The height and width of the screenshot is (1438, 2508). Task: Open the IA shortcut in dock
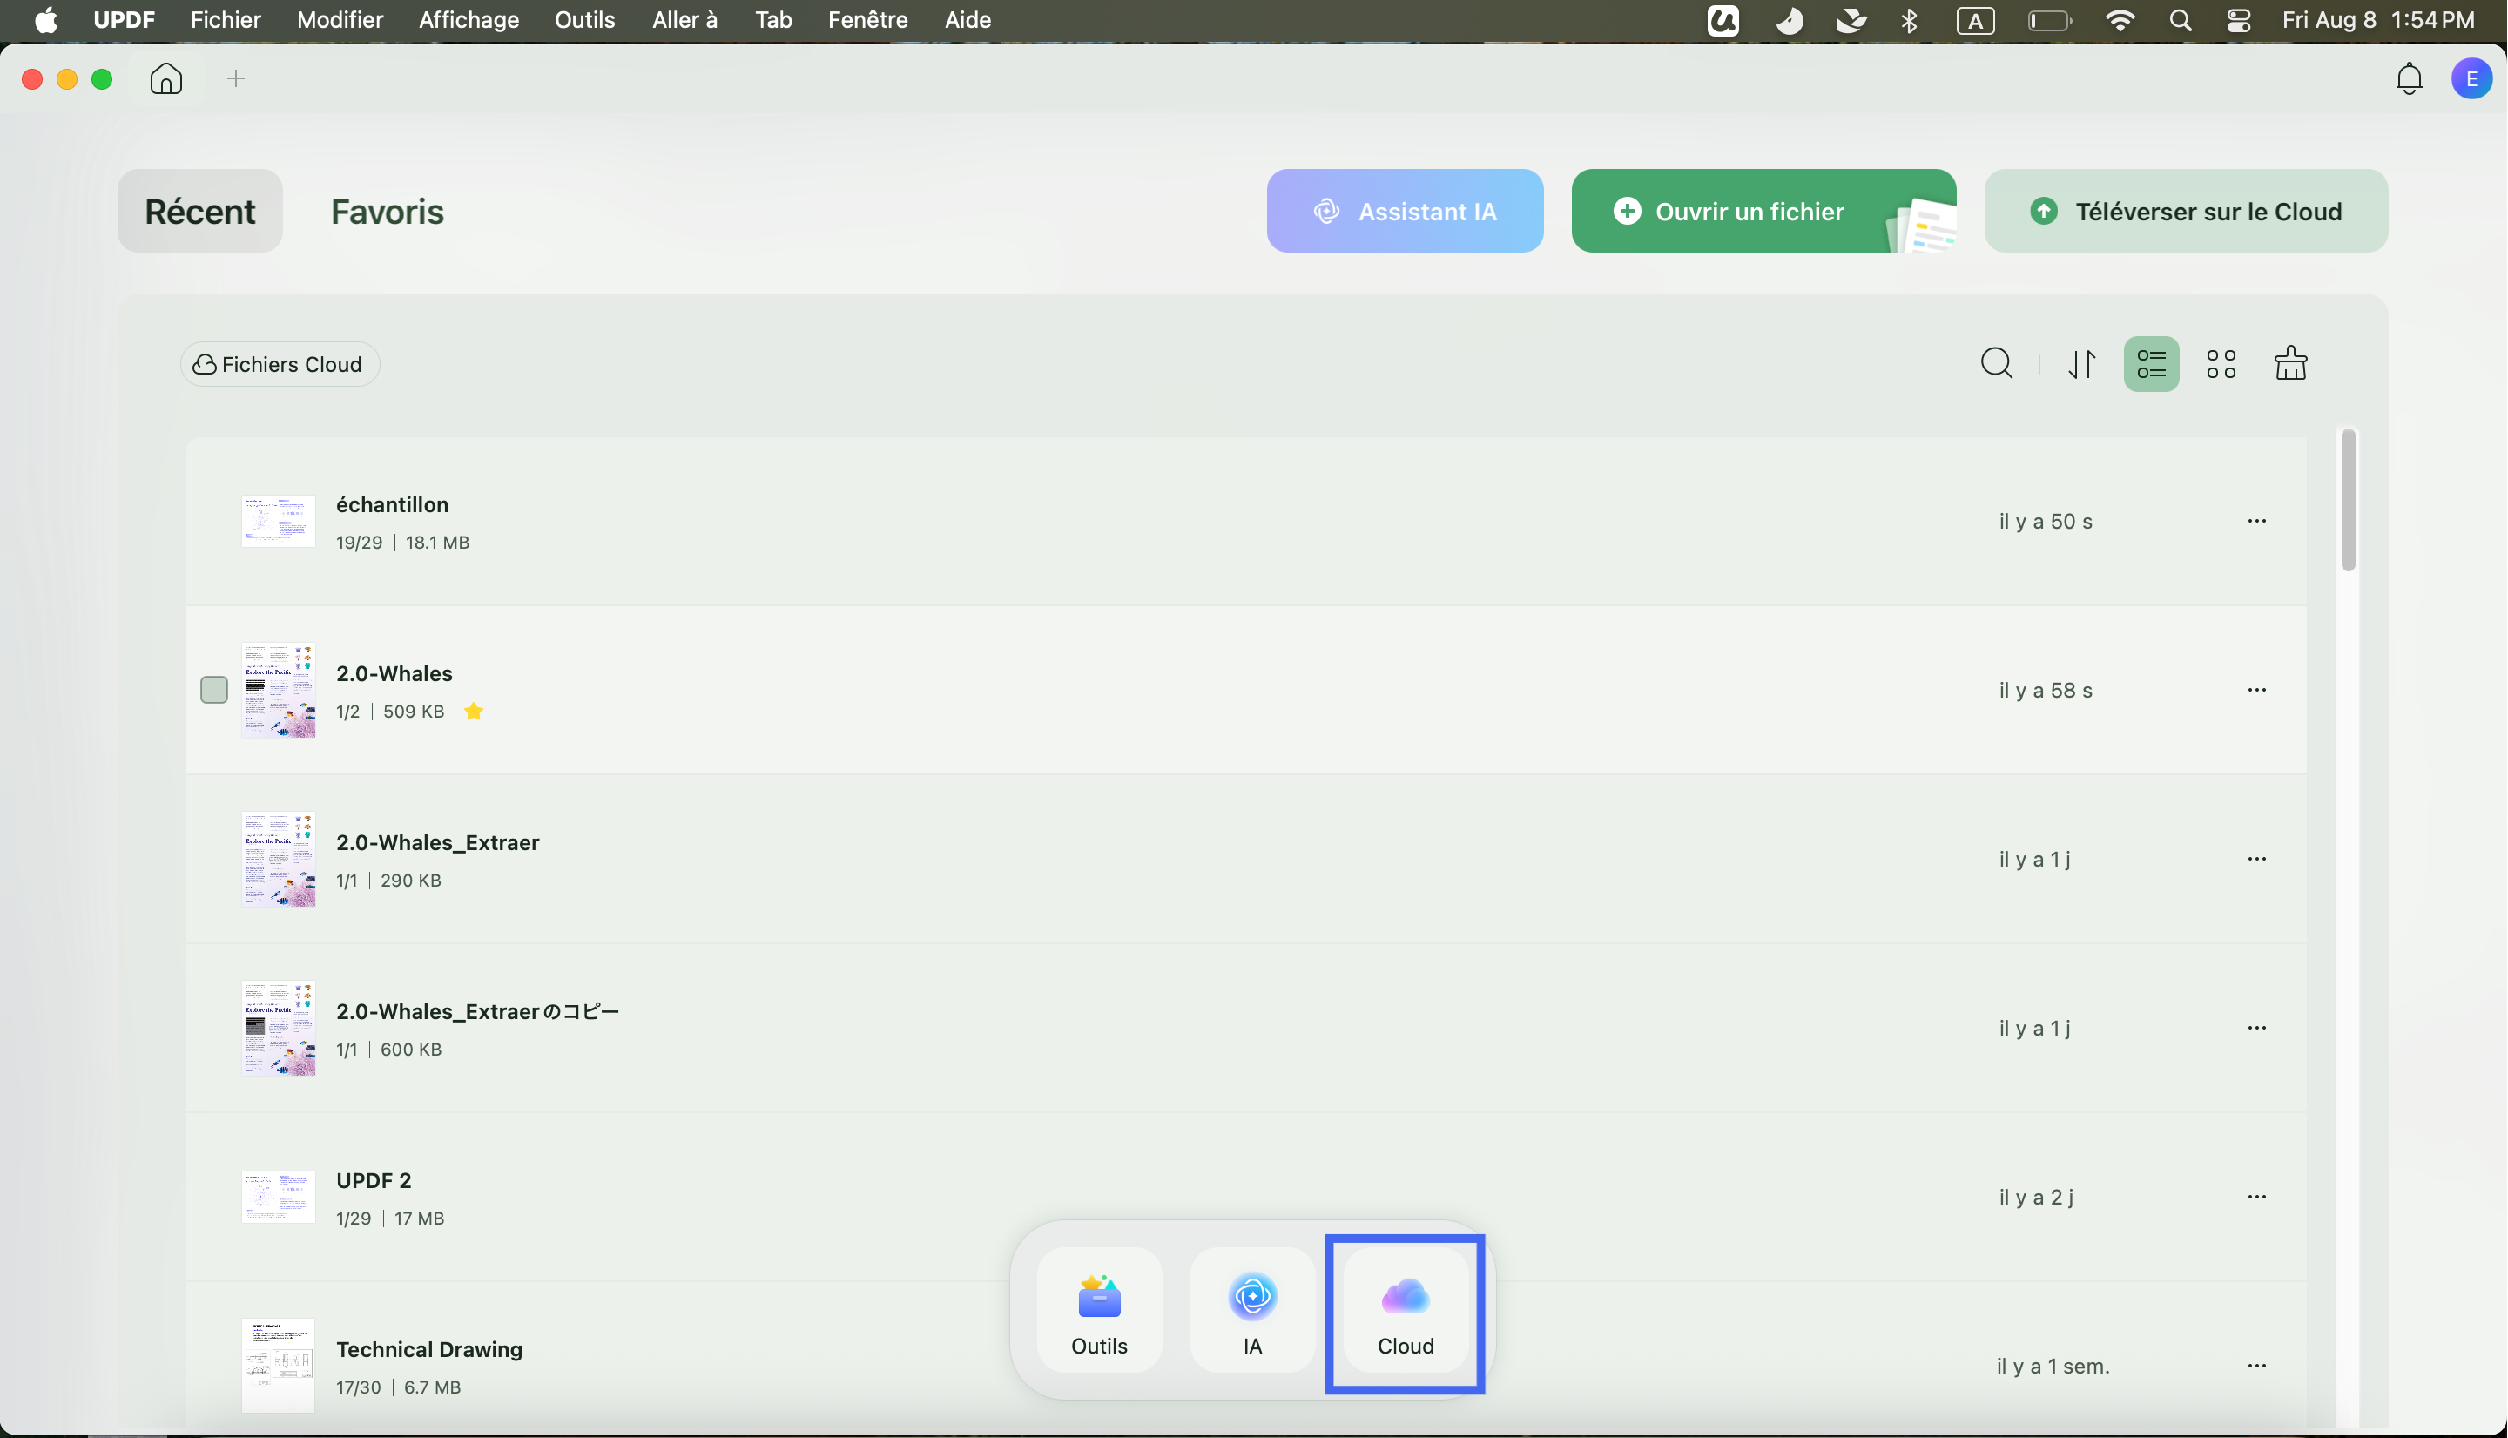coord(1252,1310)
